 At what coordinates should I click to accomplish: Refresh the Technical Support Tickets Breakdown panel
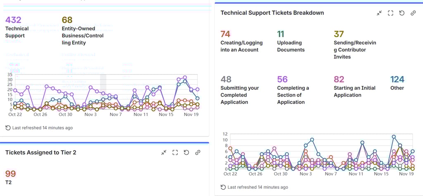click(402, 13)
